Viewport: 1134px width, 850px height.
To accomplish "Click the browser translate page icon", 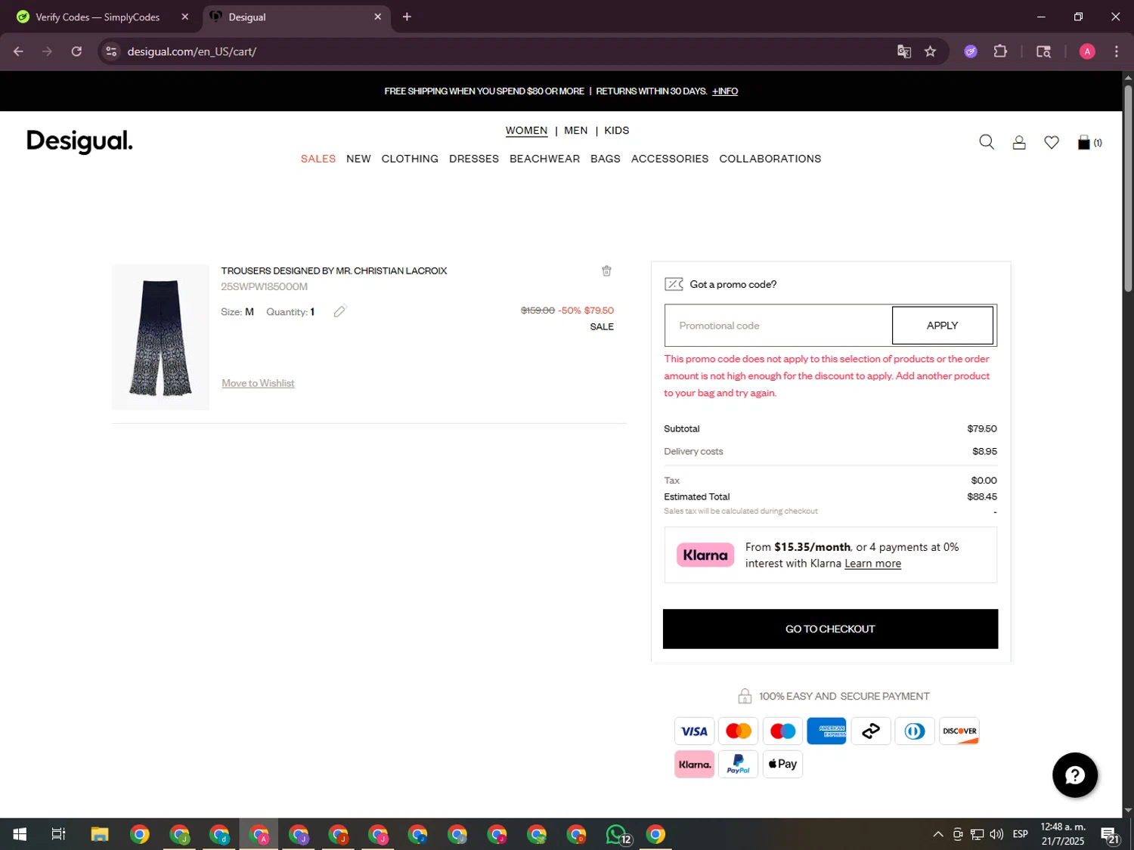I will (x=904, y=51).
